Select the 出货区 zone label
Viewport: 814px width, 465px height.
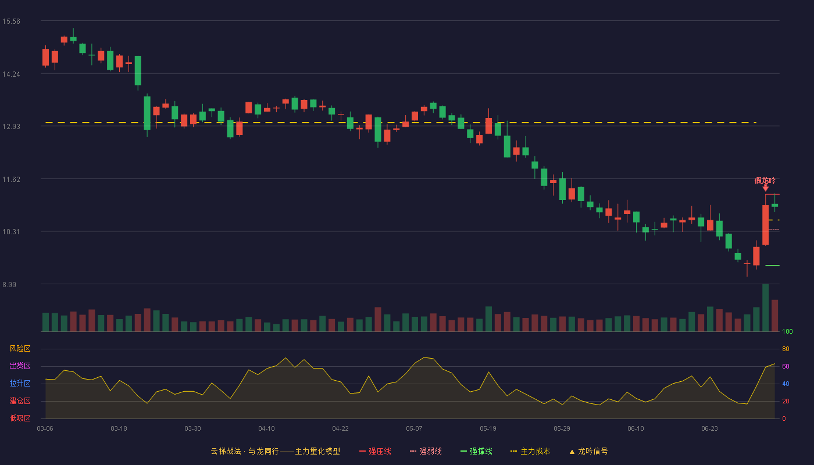click(20, 366)
